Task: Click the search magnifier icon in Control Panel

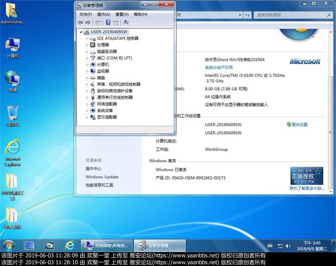Action: (x=329, y=15)
